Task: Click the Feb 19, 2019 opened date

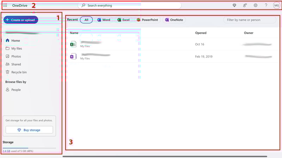Action: (204, 57)
